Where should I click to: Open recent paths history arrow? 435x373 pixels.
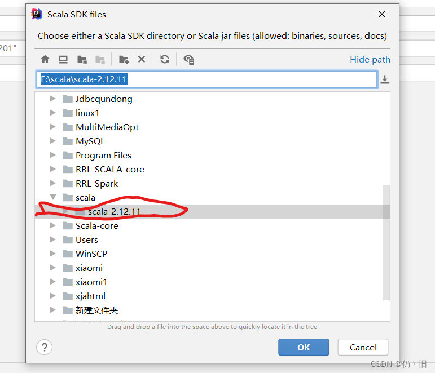coord(385,79)
